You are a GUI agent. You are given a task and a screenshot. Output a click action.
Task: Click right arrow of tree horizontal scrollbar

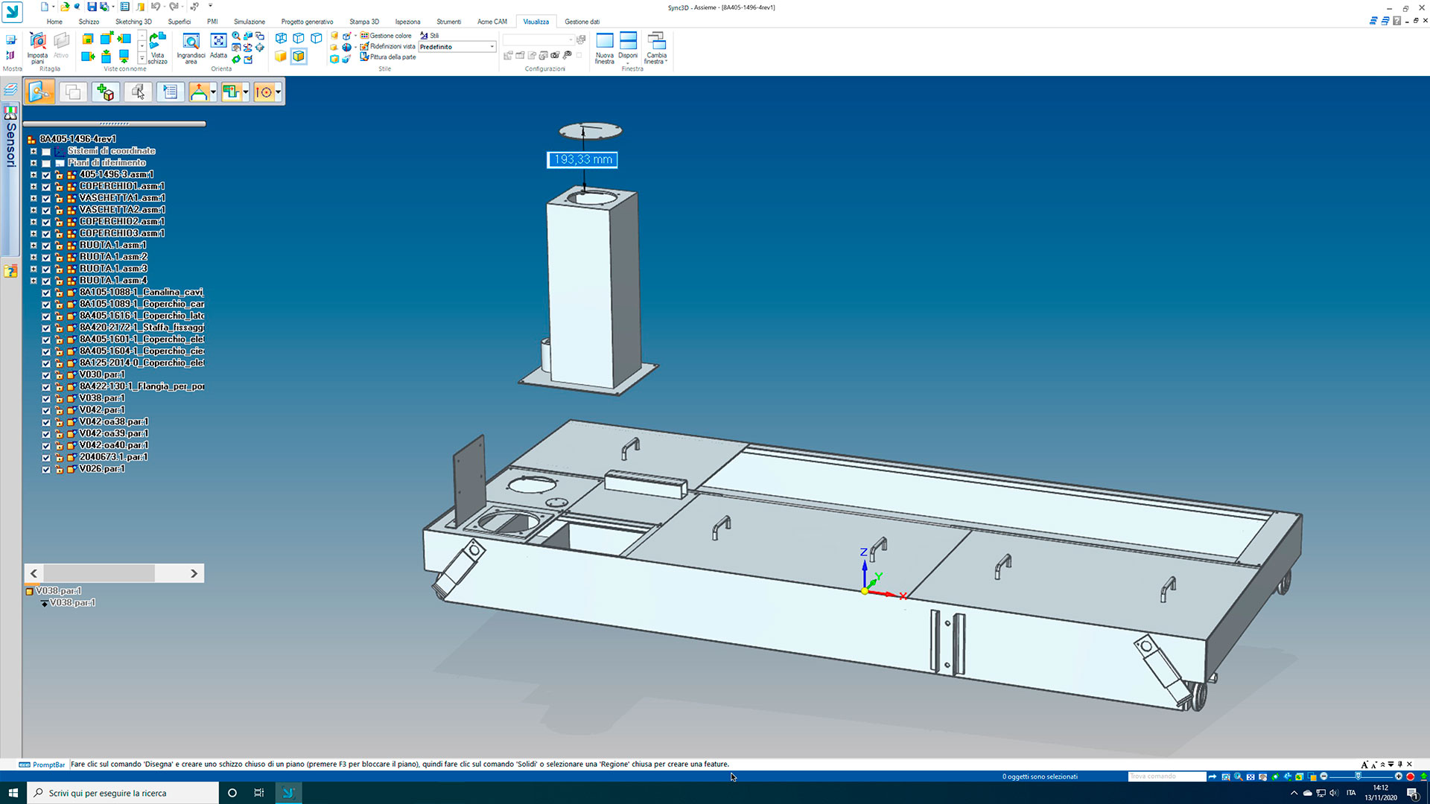click(x=194, y=573)
